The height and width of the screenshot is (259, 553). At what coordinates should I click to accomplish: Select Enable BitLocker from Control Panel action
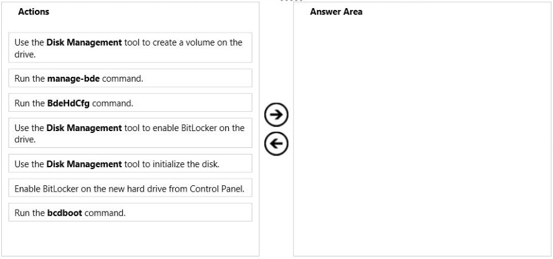click(130, 188)
